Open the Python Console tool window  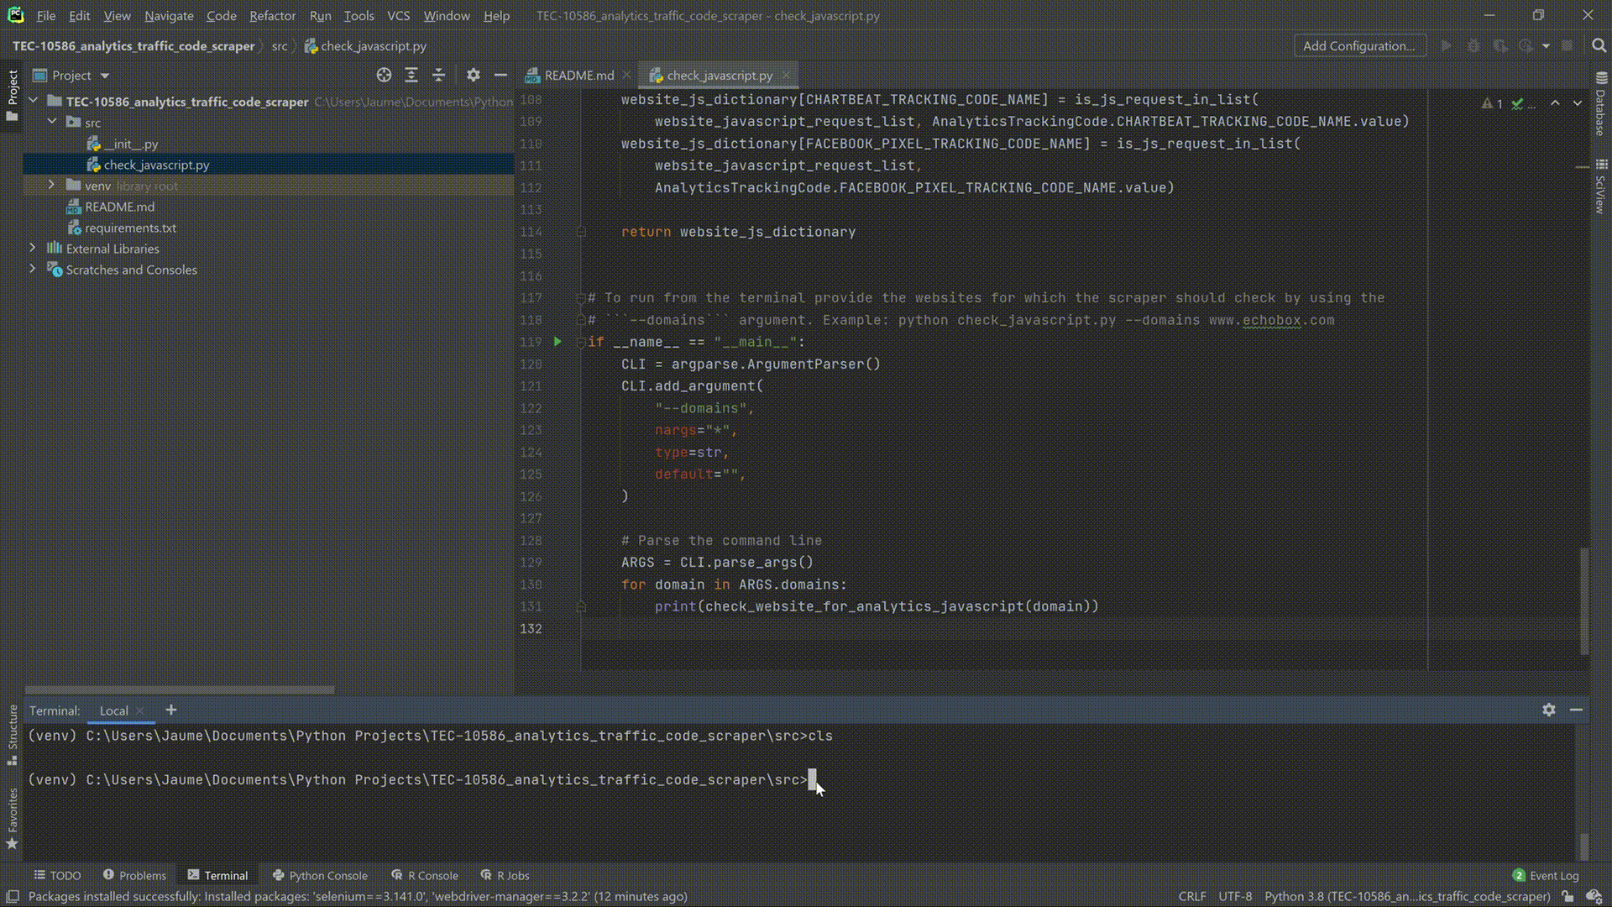click(320, 875)
